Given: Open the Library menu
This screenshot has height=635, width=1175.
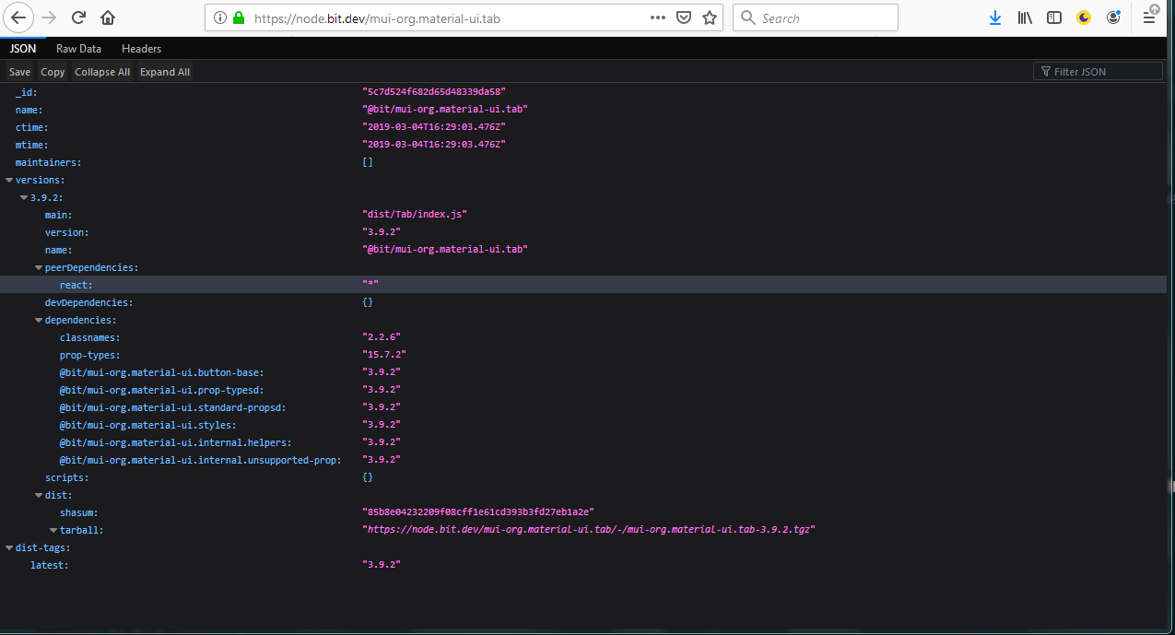Looking at the screenshot, I should pyautogui.click(x=1025, y=18).
